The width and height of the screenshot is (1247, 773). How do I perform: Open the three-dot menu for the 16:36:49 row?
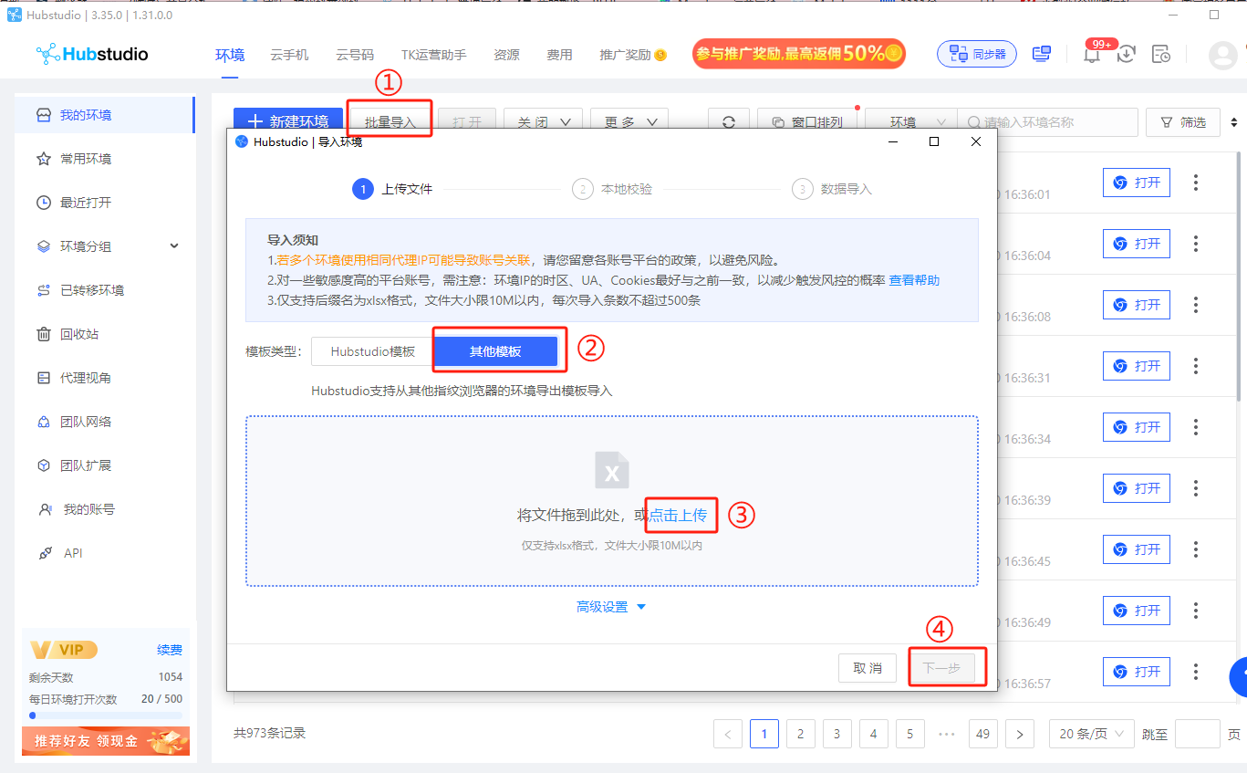click(x=1196, y=611)
